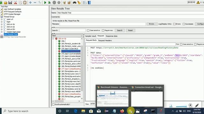Viewport: 204px width, 114px height.
Task: Click the right arrow of the results horizontal scrollbar
Action: 79,101
